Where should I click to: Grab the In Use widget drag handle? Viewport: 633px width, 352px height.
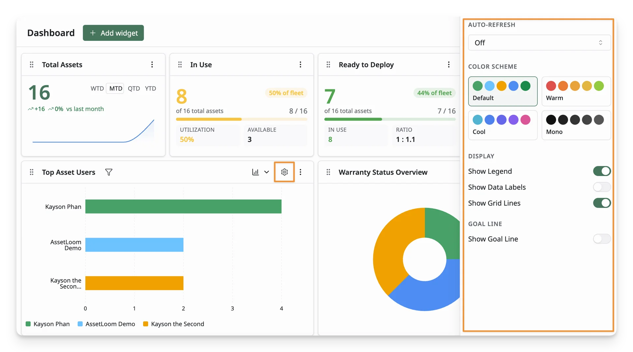(180, 65)
